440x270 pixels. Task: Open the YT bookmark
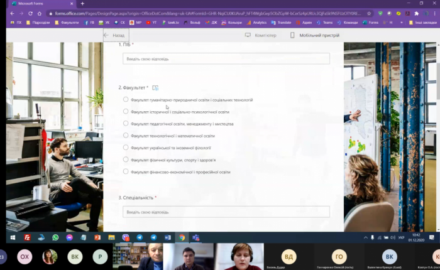pos(151,23)
